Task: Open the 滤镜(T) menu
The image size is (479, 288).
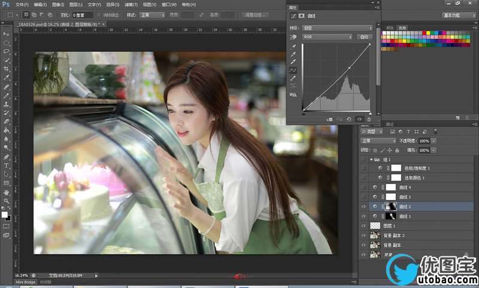Action: [x=131, y=4]
